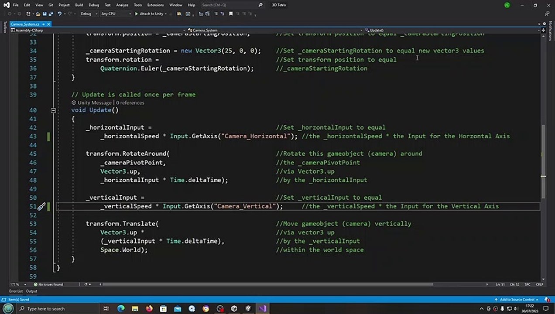Open Microsoft Edge from the taskbar
This screenshot has width=555, height=314.
(121, 309)
